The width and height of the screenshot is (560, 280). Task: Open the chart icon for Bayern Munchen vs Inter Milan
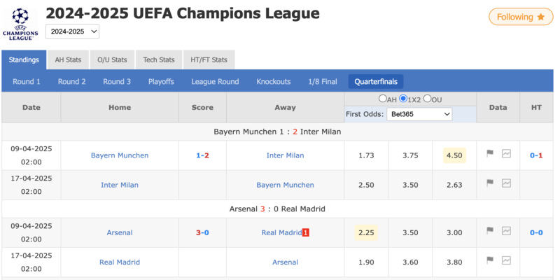pos(506,154)
